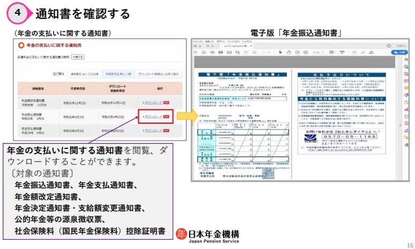415x249 pixels.
Task: Select the hand pan tool in PDF toolbar
Action: click(289, 52)
